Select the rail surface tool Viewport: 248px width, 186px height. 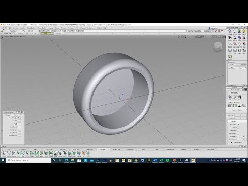coord(23,153)
